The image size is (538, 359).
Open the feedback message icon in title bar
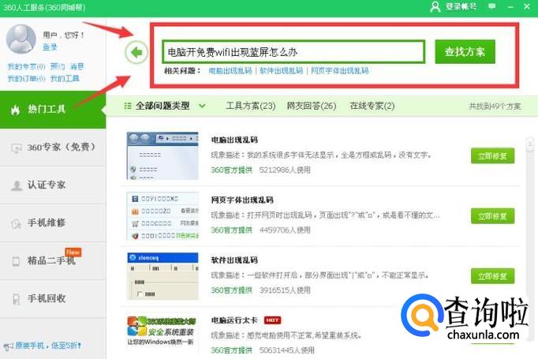[491, 6]
